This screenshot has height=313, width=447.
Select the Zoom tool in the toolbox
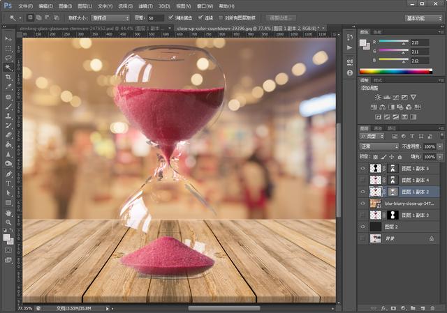click(x=8, y=222)
